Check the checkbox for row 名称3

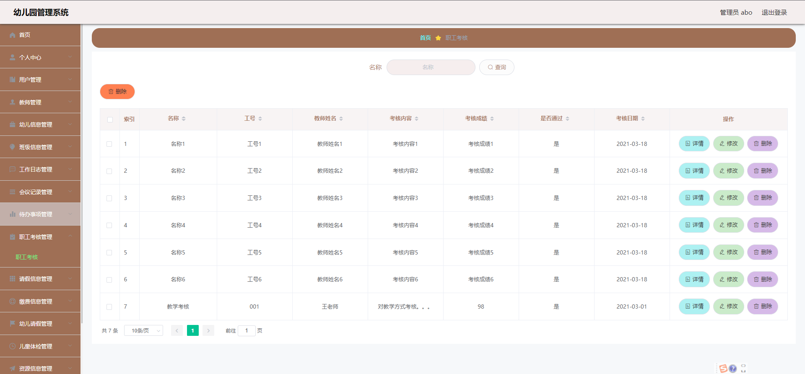109,198
